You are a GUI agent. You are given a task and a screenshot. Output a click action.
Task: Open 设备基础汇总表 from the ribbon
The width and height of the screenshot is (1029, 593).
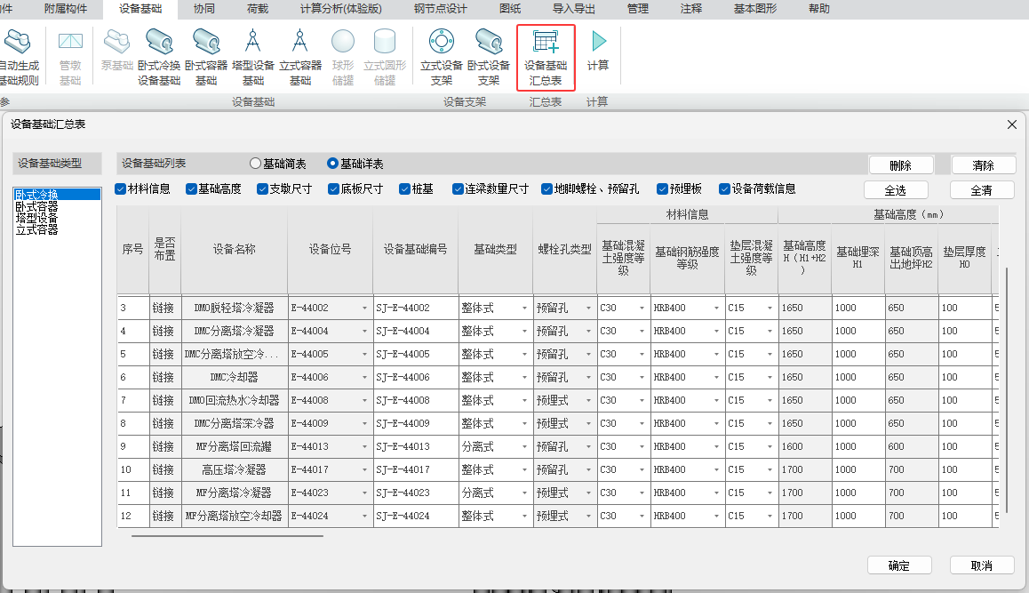click(x=545, y=43)
